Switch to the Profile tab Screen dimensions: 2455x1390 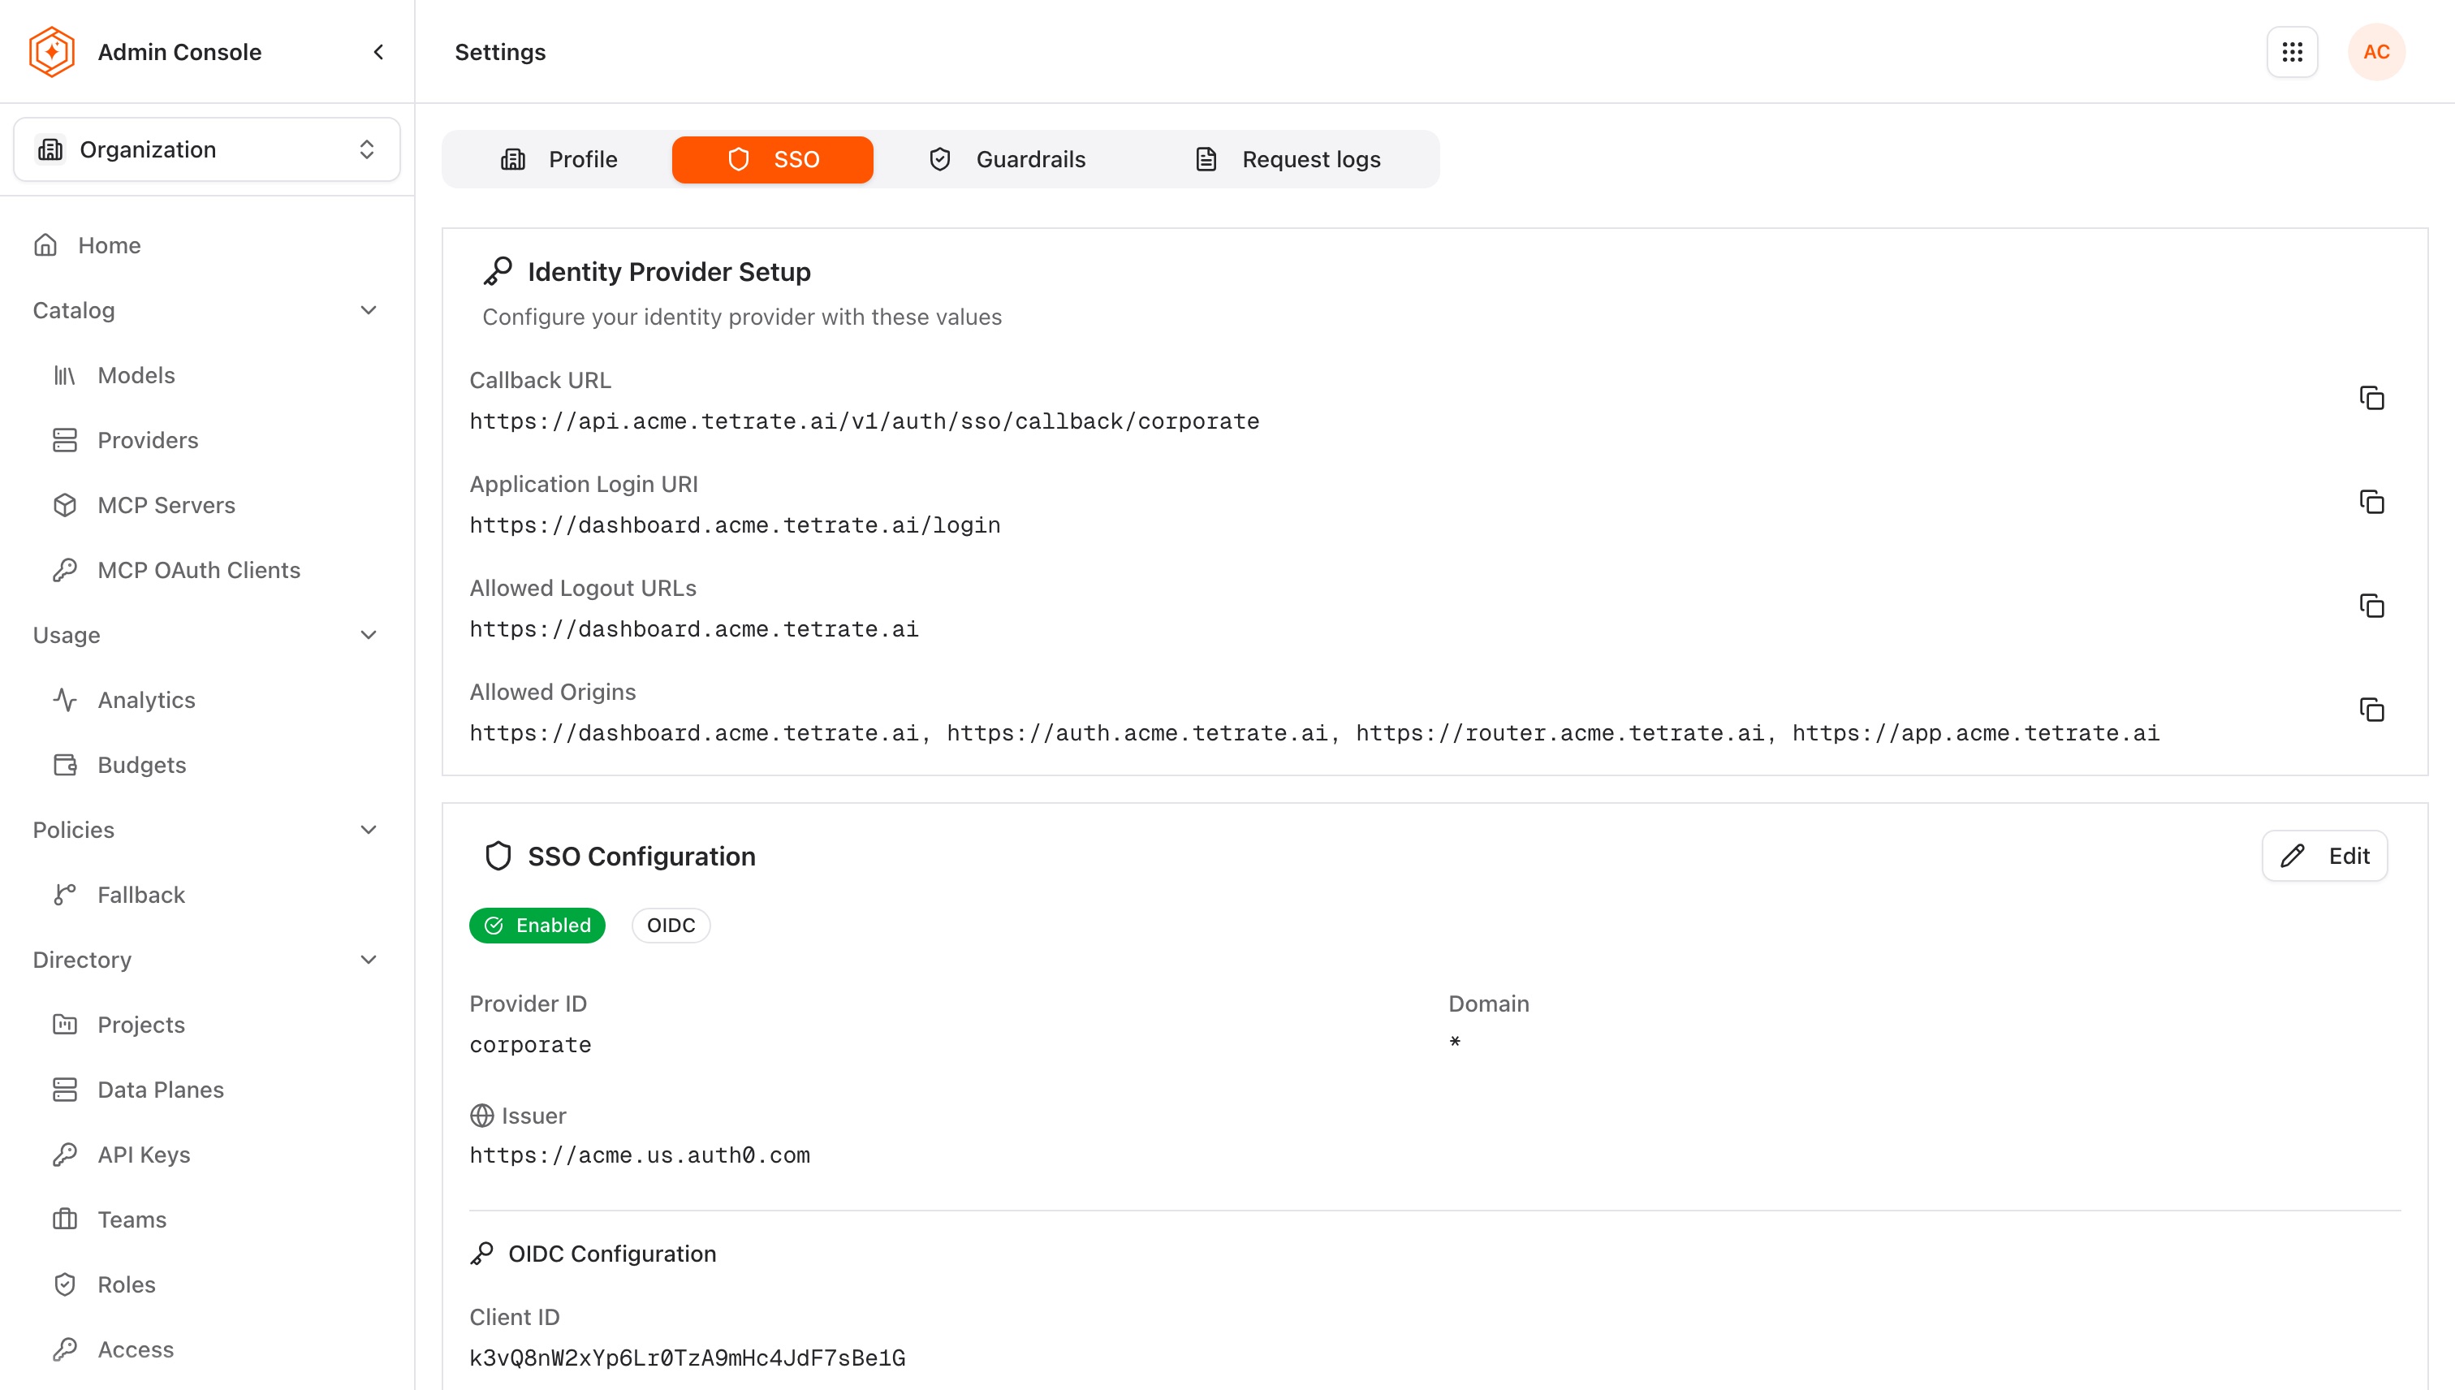[x=559, y=159]
